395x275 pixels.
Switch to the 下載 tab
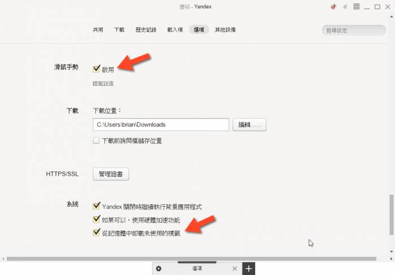(119, 30)
